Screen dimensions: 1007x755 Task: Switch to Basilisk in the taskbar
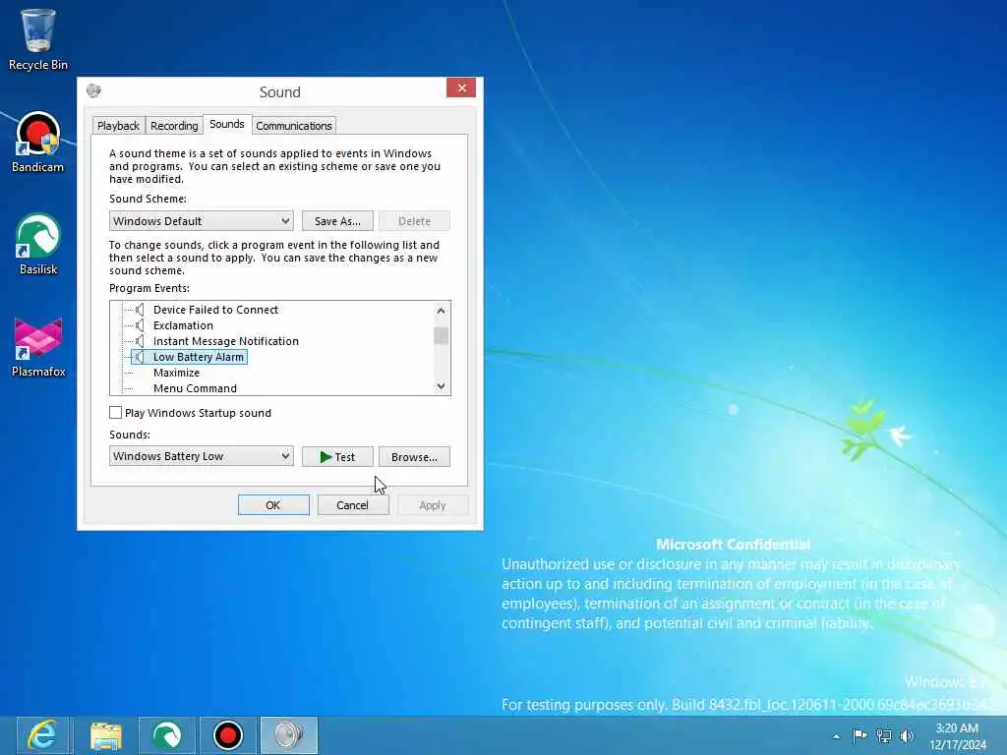(166, 735)
